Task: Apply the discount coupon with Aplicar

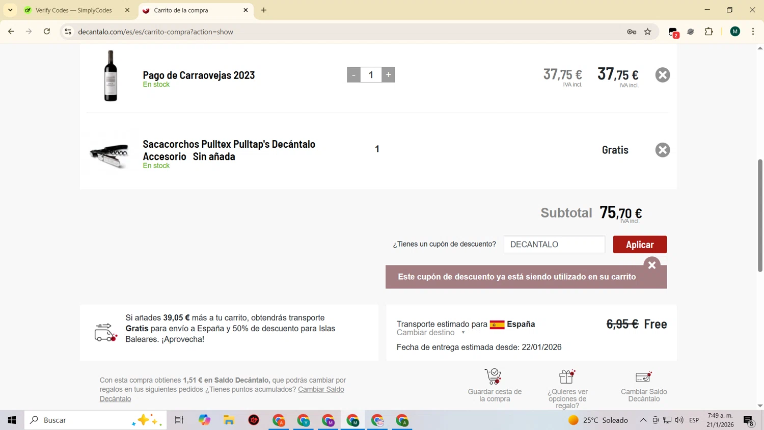Action: (640, 245)
